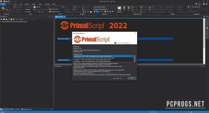Click the Bookmark tool in Navigate group
Screen dimensions: 209x113
[86, 9]
